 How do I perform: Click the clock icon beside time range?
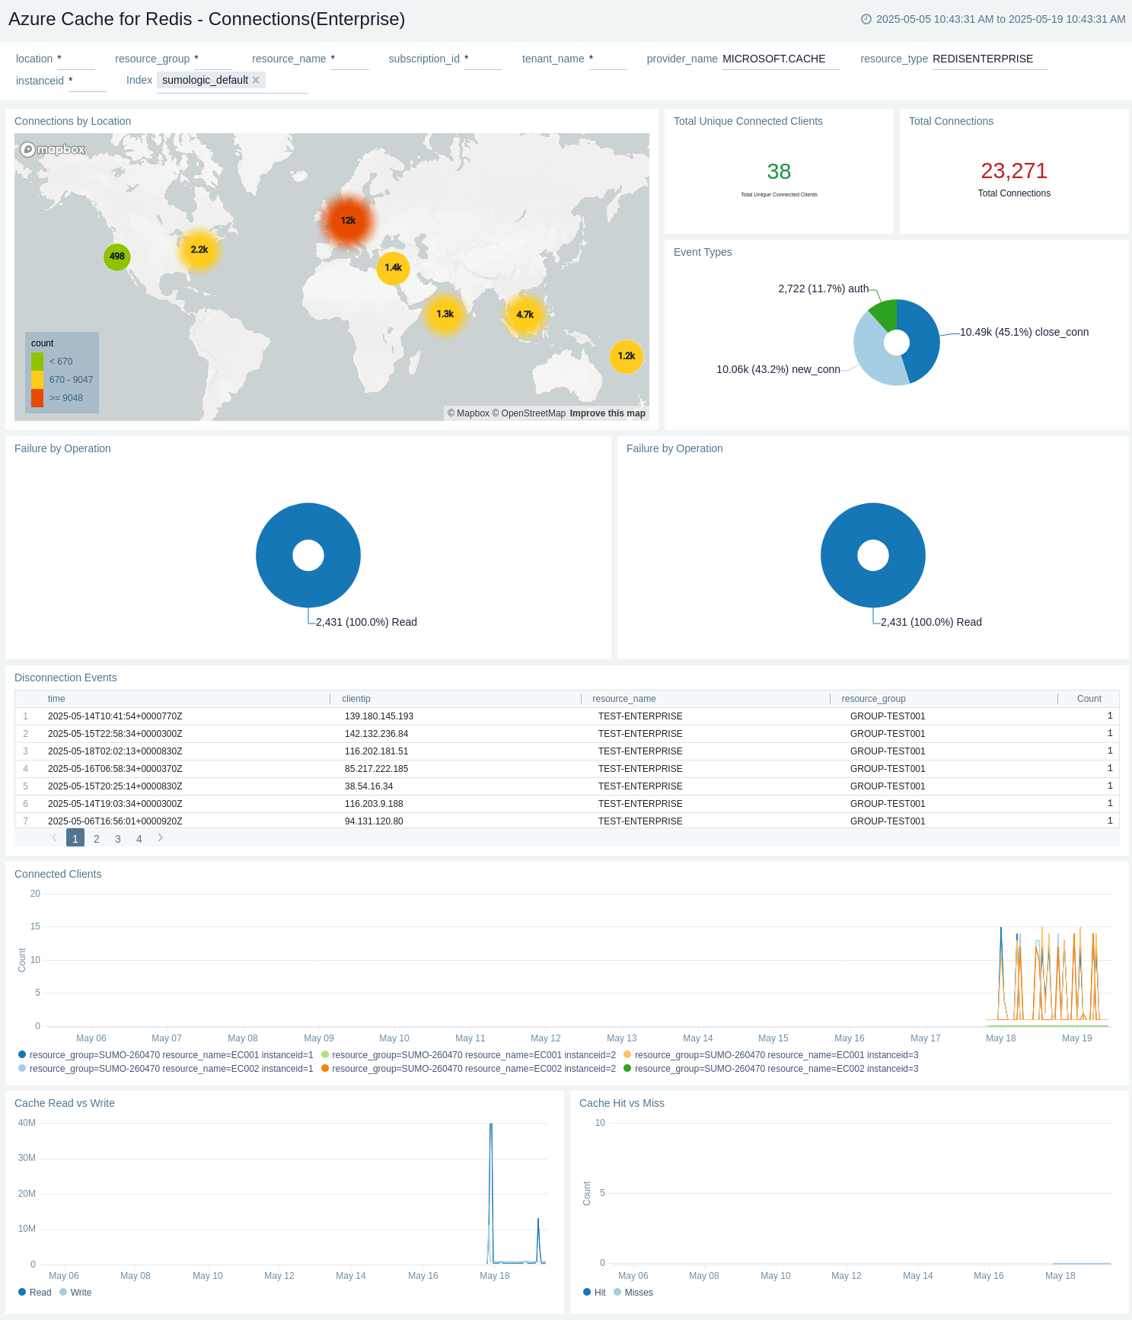(866, 19)
